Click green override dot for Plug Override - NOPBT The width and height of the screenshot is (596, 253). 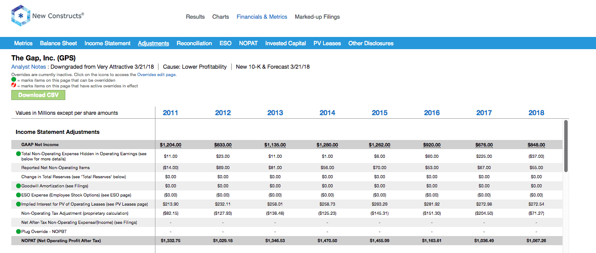click(18, 232)
